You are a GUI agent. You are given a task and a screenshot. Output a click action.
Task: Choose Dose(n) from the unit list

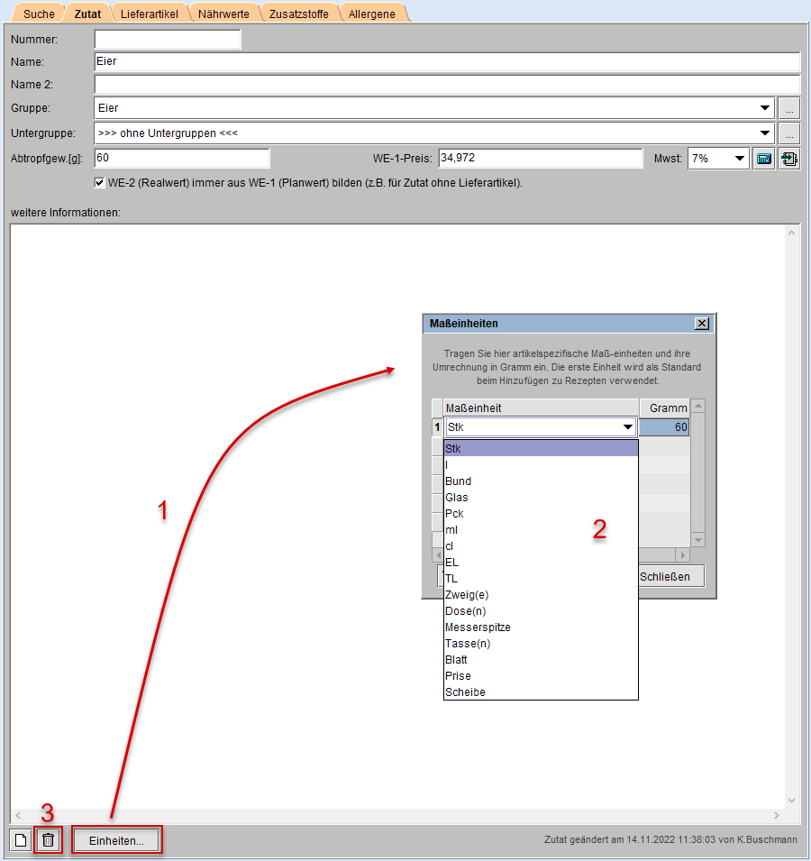[x=541, y=610]
